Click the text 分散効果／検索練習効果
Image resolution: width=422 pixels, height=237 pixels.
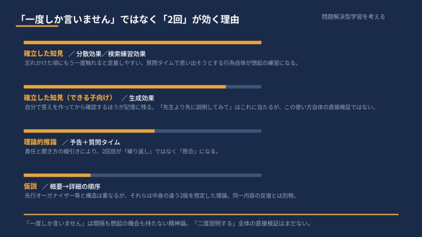pos(111,54)
